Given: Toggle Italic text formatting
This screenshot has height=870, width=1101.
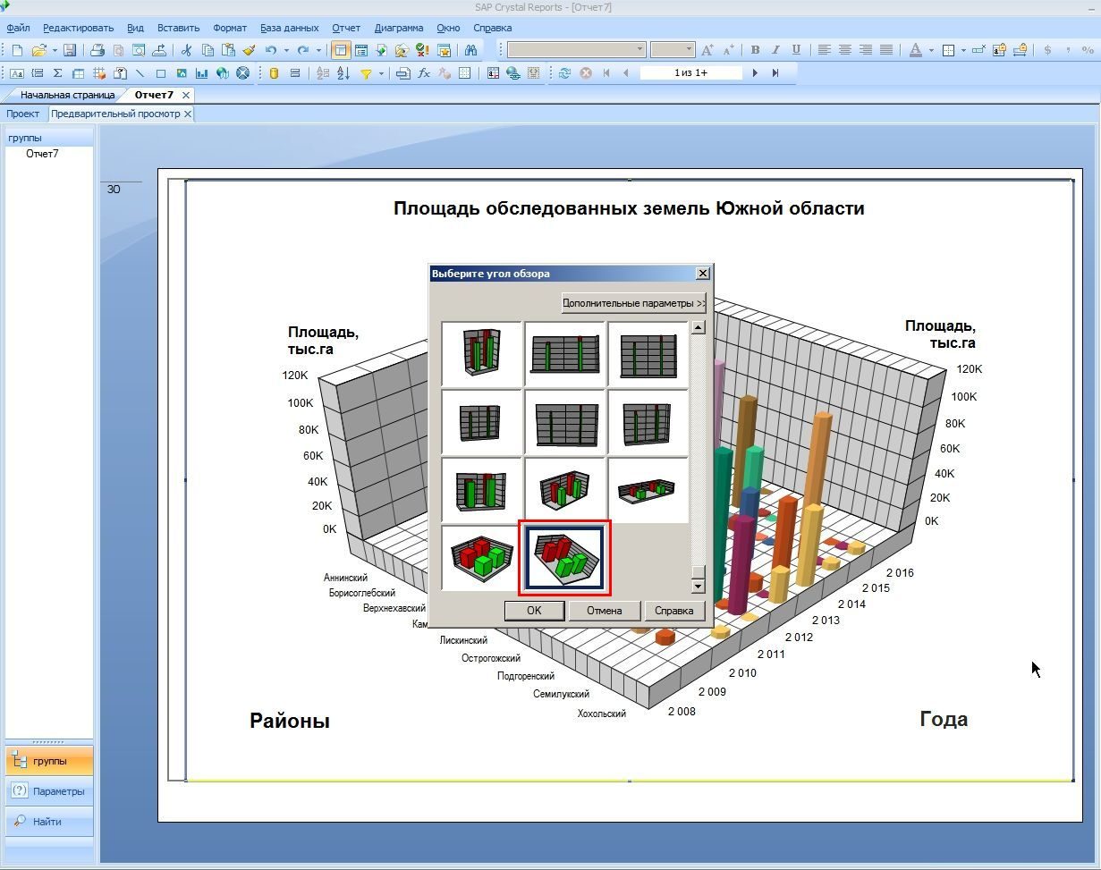Looking at the screenshot, I should pyautogui.click(x=775, y=50).
